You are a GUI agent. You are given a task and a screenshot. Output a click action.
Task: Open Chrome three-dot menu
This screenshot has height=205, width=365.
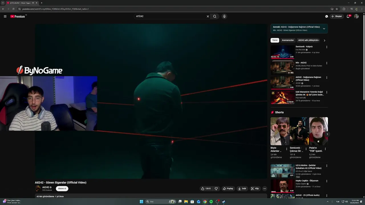click(362, 9)
